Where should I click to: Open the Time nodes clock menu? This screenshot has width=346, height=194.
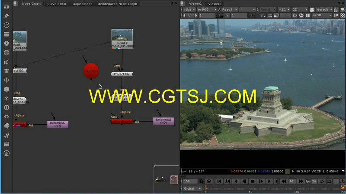(6, 25)
